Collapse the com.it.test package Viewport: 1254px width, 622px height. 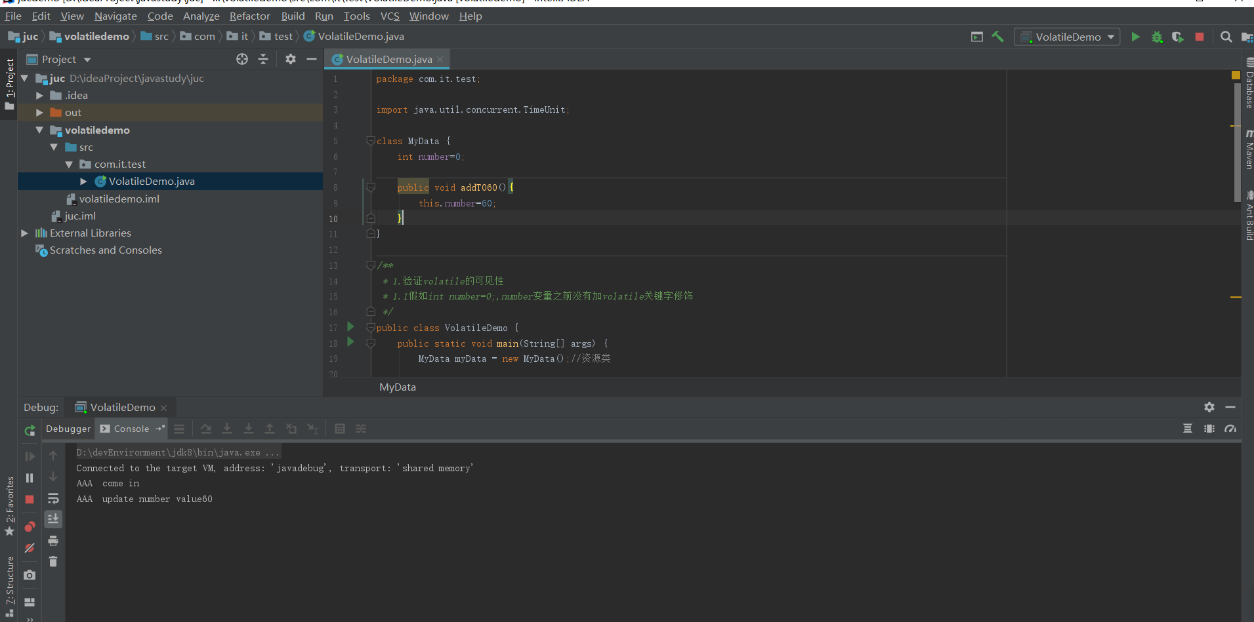69,165
